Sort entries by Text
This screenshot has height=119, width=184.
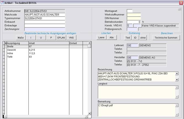[128, 37]
